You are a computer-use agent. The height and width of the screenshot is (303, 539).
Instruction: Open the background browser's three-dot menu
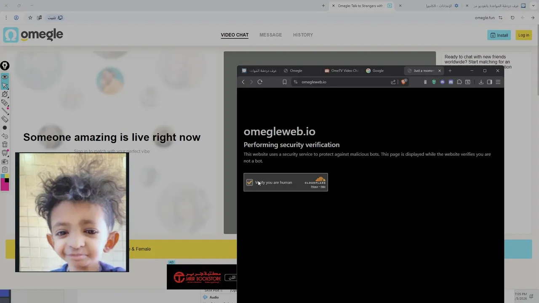[6, 18]
